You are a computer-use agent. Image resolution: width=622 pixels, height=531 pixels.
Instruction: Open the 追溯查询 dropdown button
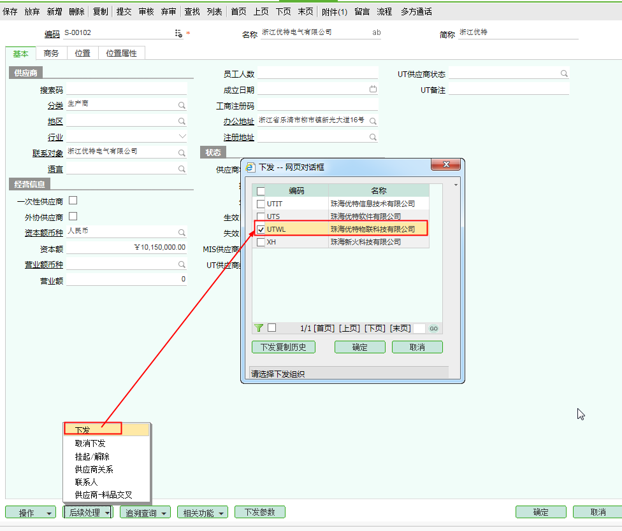[145, 513]
